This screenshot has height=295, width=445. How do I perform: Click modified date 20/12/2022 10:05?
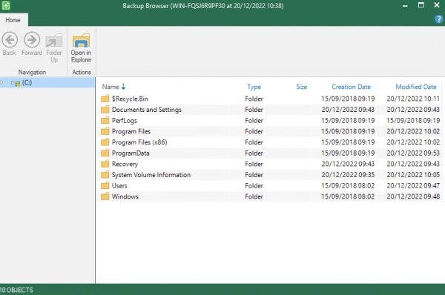pos(413,175)
